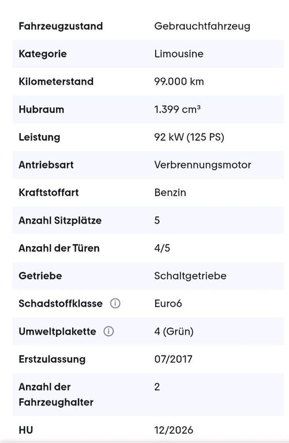289x443 pixels.
Task: Click the Kilometerstand label
Action: 56,81
